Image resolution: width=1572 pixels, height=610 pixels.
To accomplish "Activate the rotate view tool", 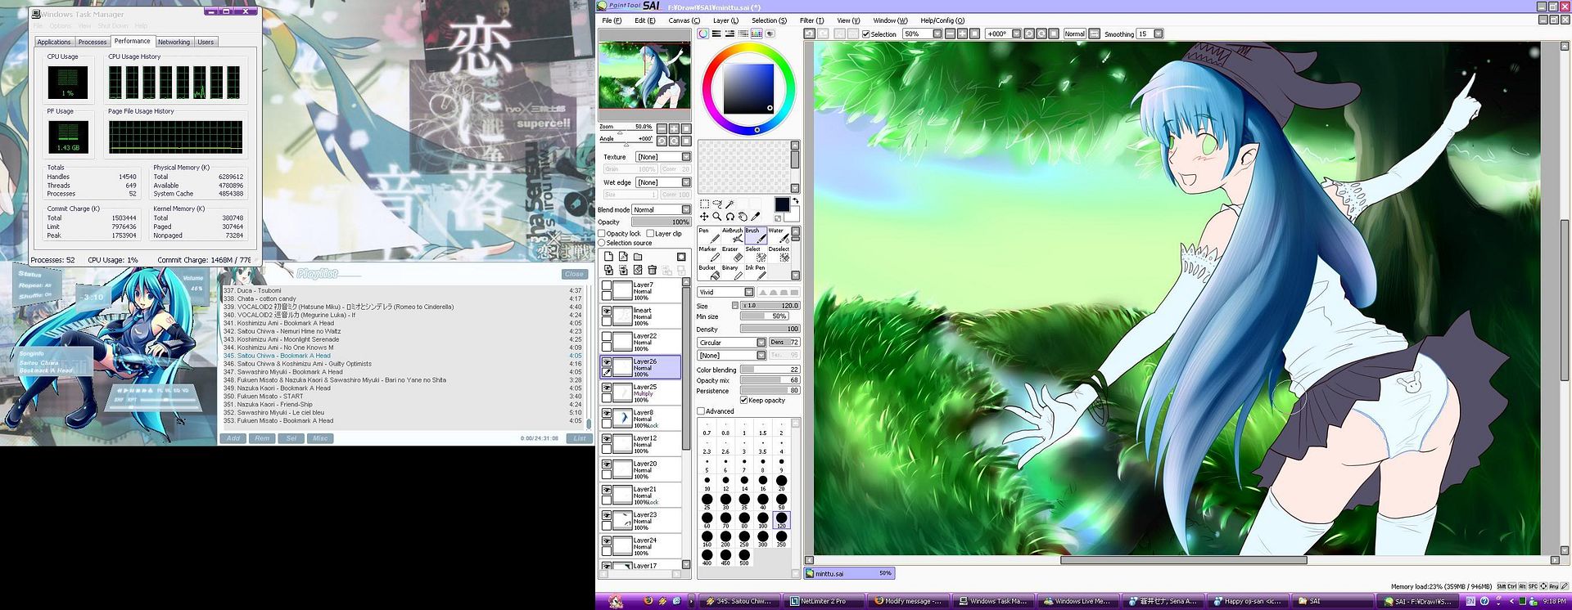I will [730, 217].
